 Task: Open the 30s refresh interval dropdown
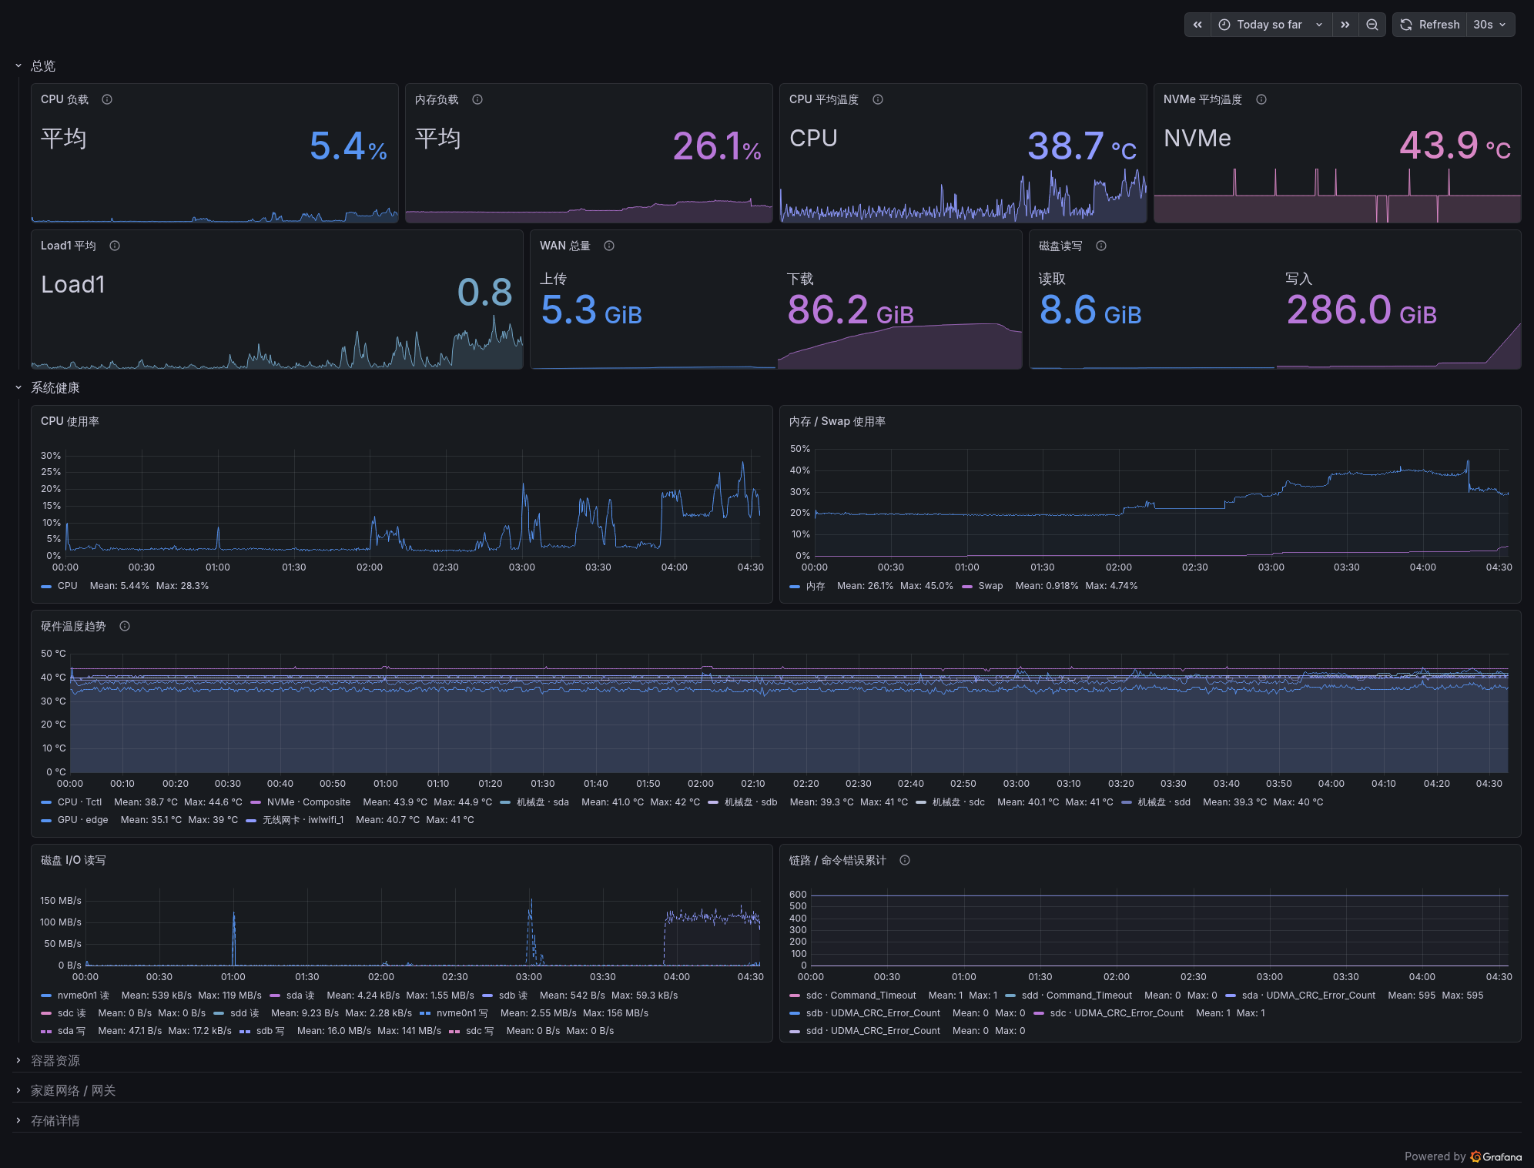[x=1490, y=25]
